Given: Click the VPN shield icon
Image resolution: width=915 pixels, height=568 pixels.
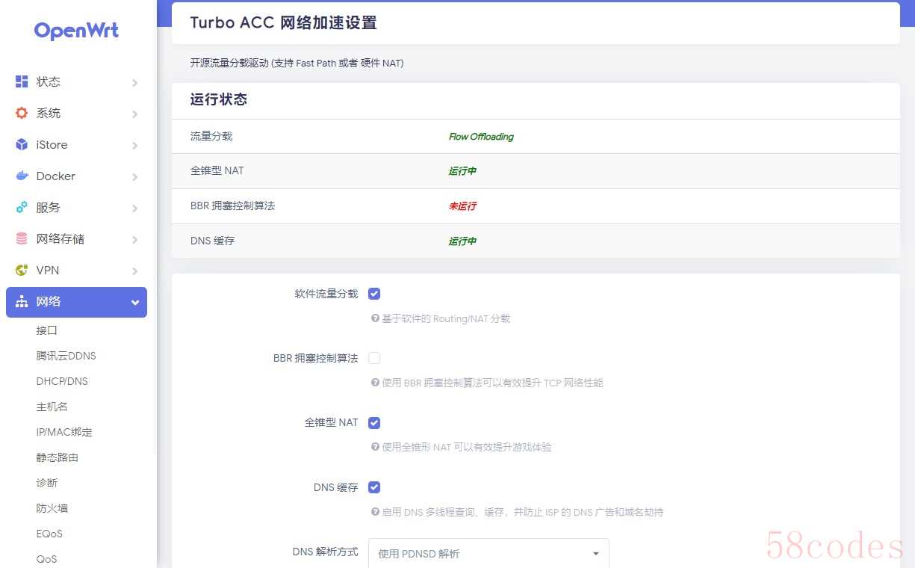Looking at the screenshot, I should click(22, 270).
